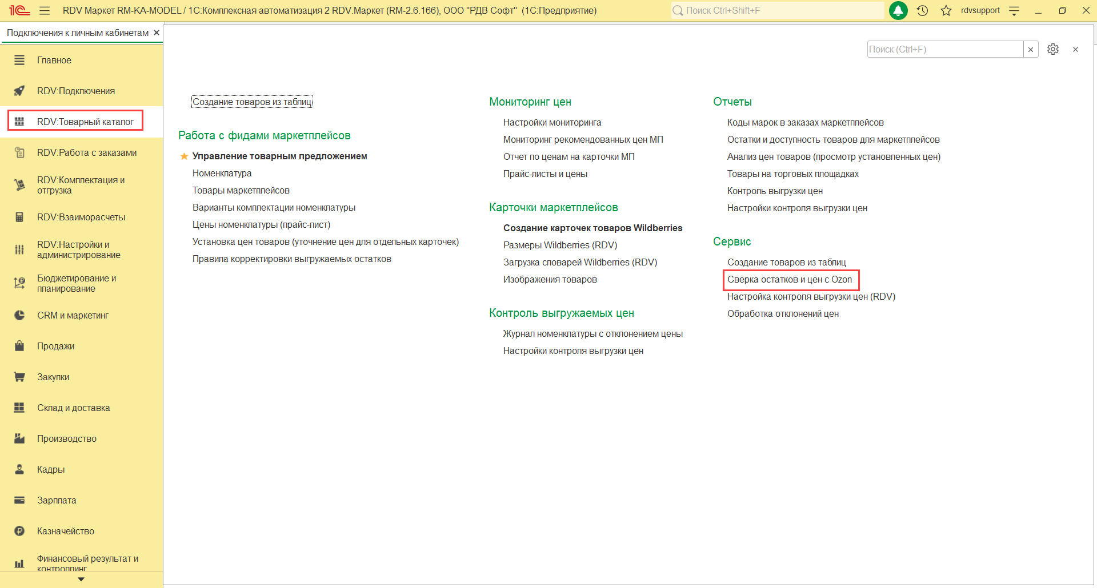Click the shopping cart Закупки icon

pos(19,377)
